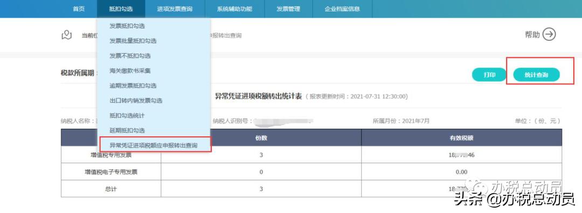This screenshot has width=582, height=213.
Task: Open the 企业档案信息 tab
Action: pyautogui.click(x=342, y=9)
